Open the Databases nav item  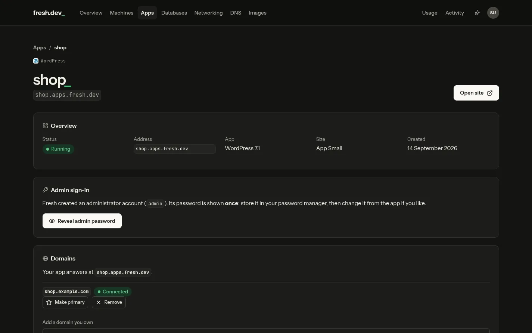coord(174,13)
